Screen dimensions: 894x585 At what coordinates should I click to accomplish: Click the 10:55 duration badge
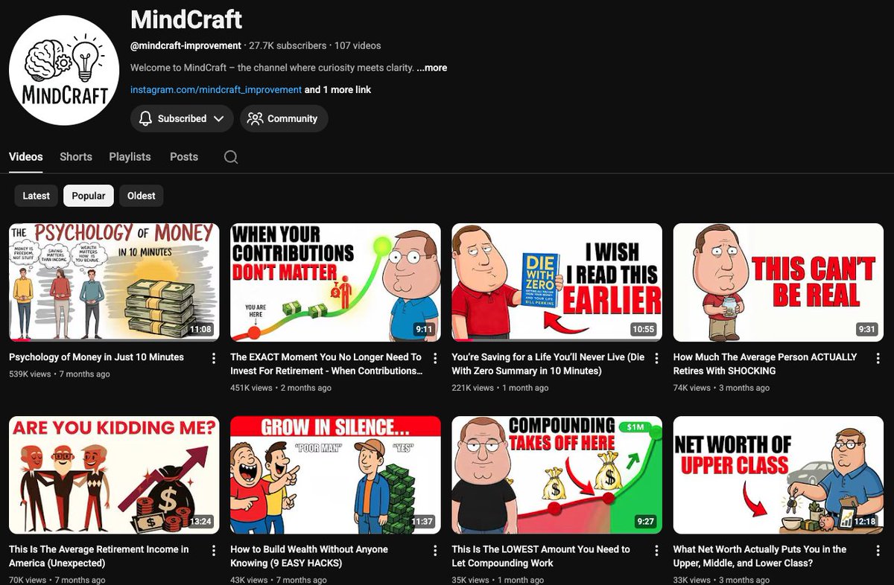(644, 330)
